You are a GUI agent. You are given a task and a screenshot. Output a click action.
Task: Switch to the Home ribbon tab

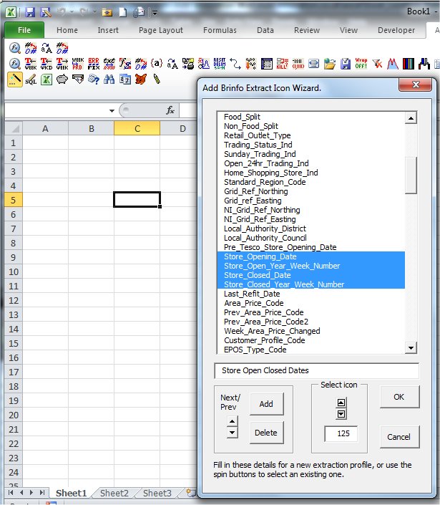[x=67, y=30]
